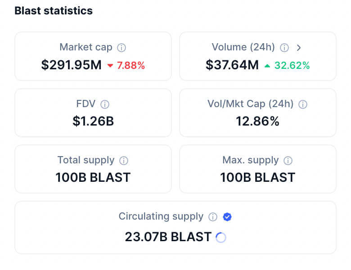351x270 pixels.
Task: Click the Vol/Mkt Cap info icon
Action: [x=303, y=104]
